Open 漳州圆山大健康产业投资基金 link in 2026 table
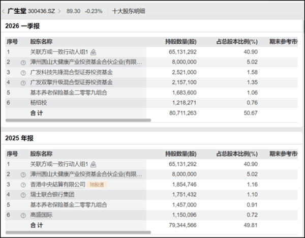This screenshot has width=305, height=238. [x=86, y=62]
